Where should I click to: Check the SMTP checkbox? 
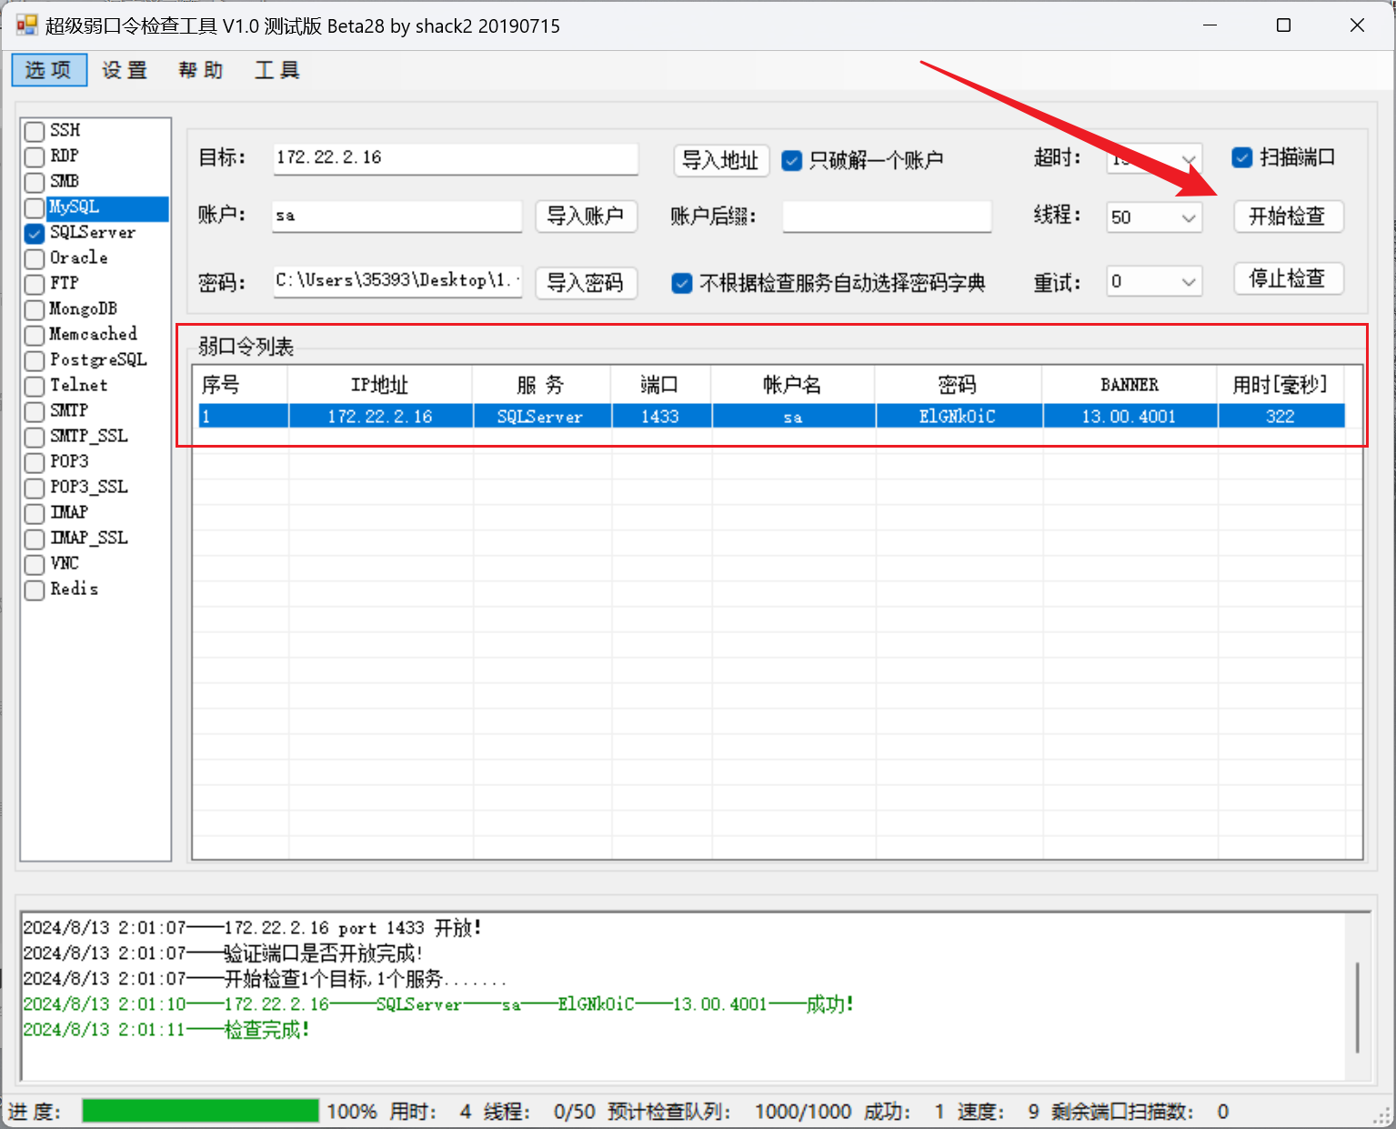click(x=35, y=411)
